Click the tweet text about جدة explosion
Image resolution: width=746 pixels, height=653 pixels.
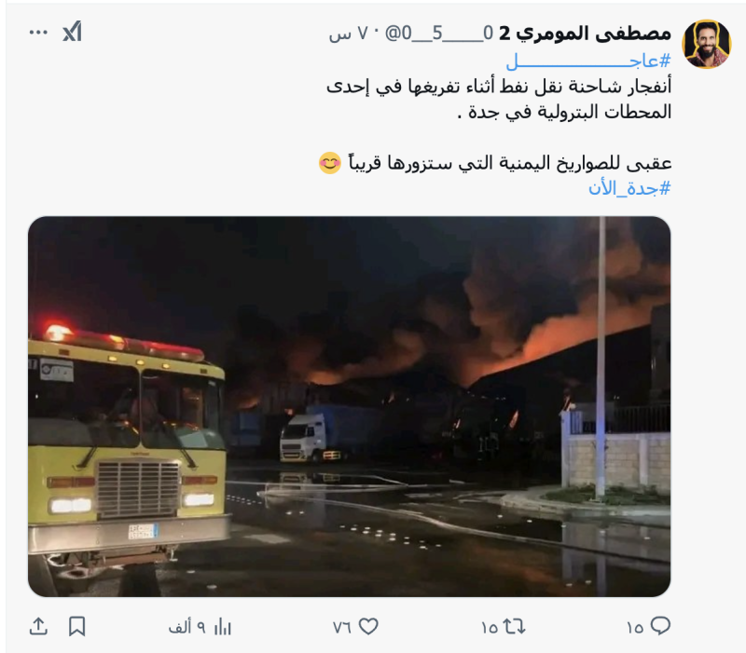[x=499, y=100]
